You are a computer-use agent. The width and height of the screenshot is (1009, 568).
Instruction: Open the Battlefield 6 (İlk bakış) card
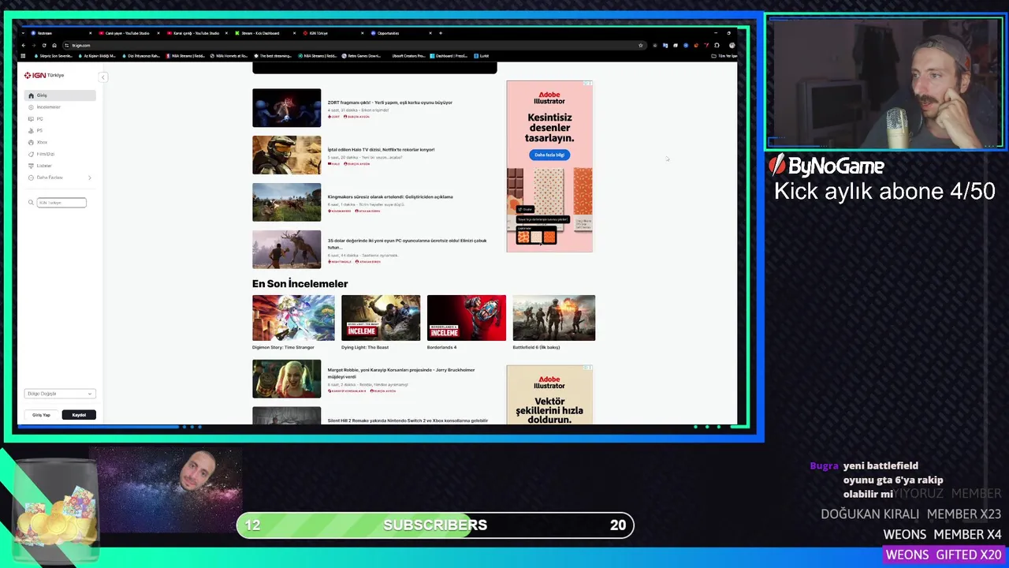click(553, 323)
